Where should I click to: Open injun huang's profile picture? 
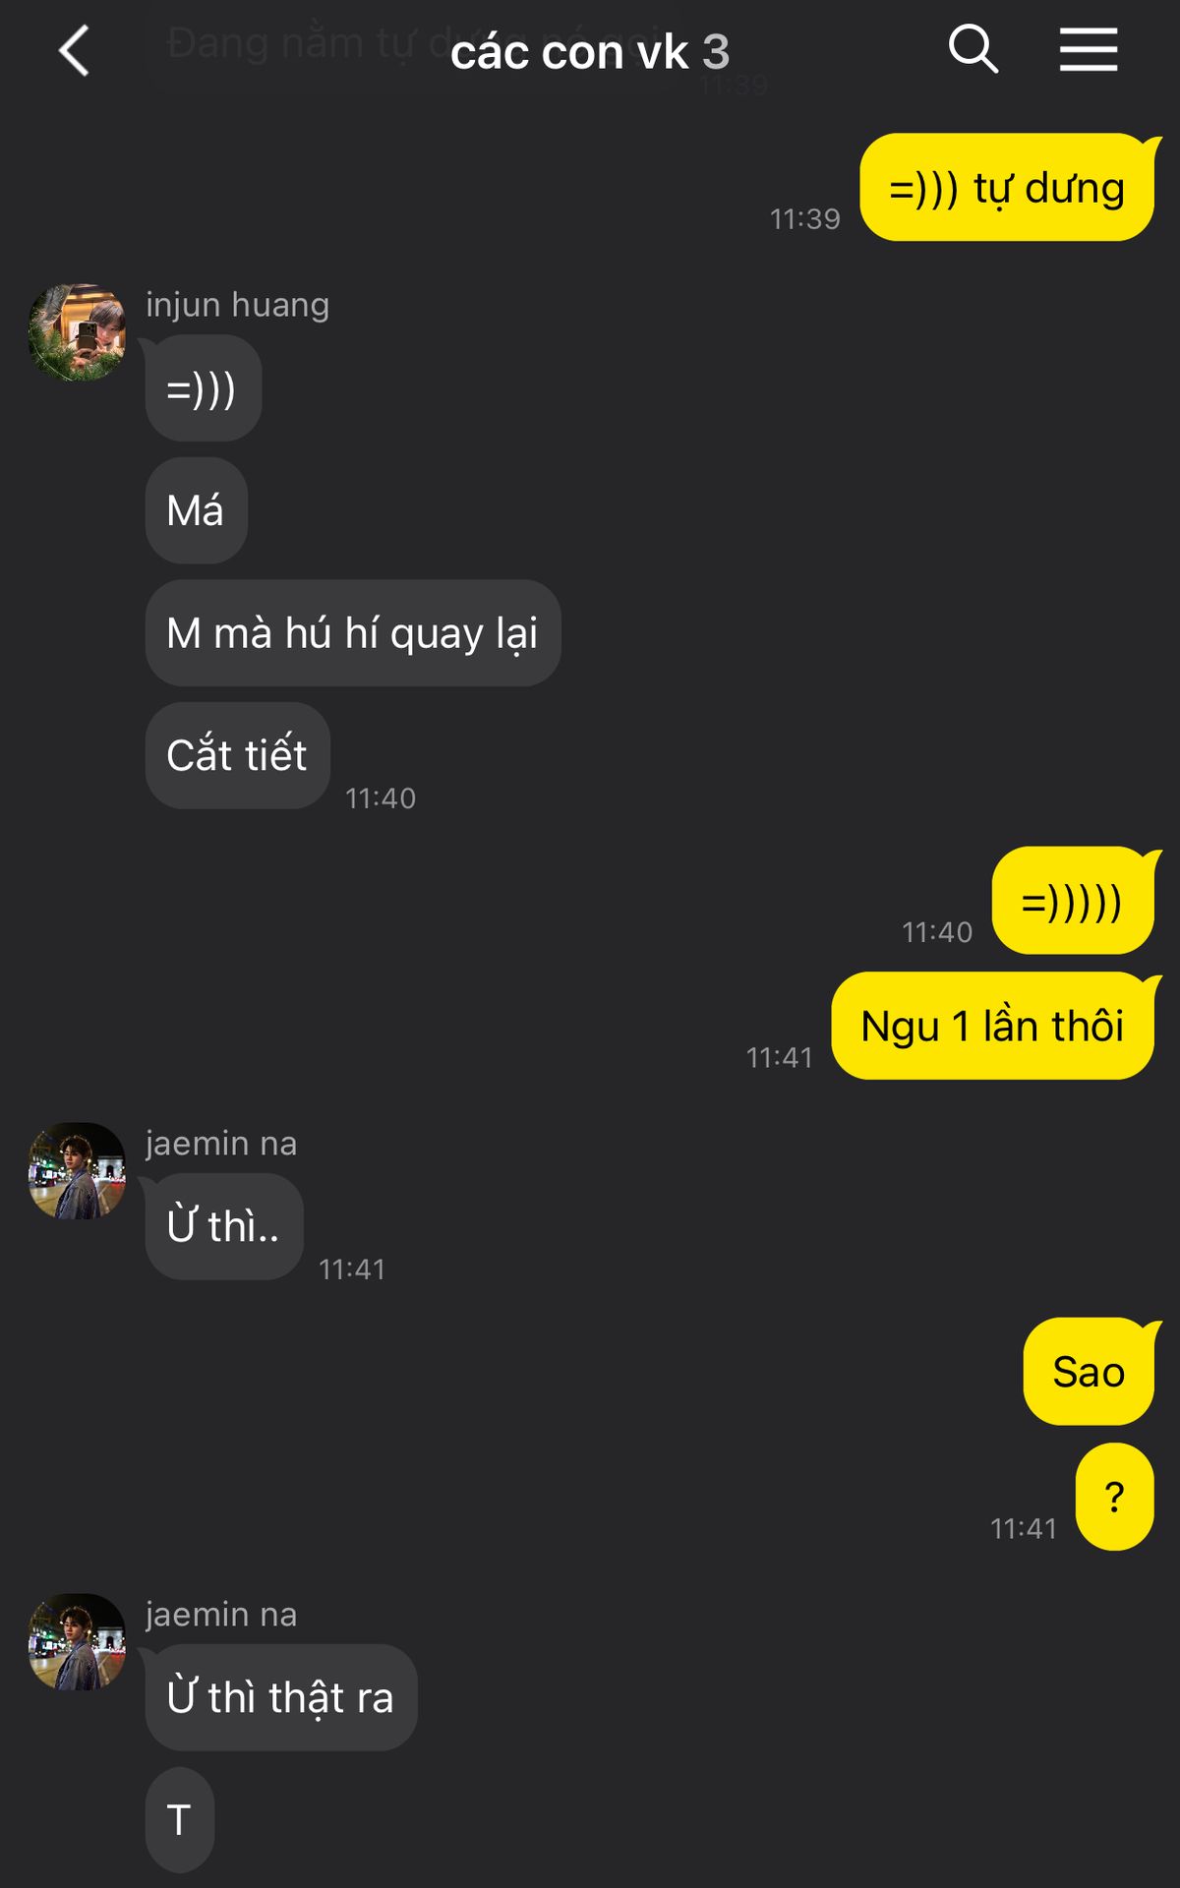[78, 332]
